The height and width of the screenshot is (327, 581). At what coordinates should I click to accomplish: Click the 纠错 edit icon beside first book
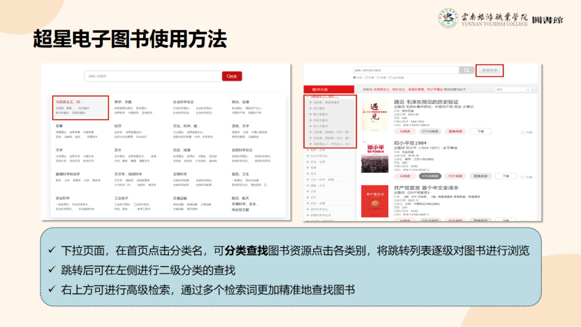523,133
